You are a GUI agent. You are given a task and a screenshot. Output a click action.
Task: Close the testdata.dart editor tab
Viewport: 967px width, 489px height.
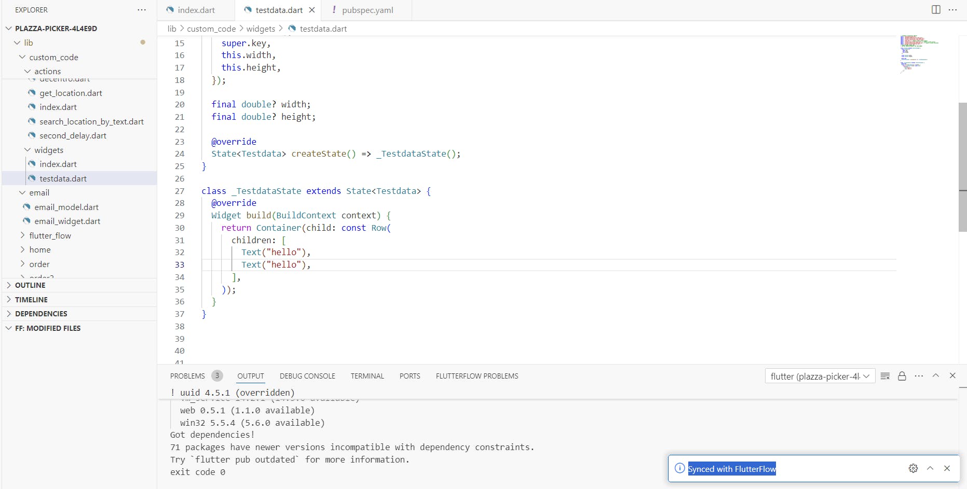[312, 10]
